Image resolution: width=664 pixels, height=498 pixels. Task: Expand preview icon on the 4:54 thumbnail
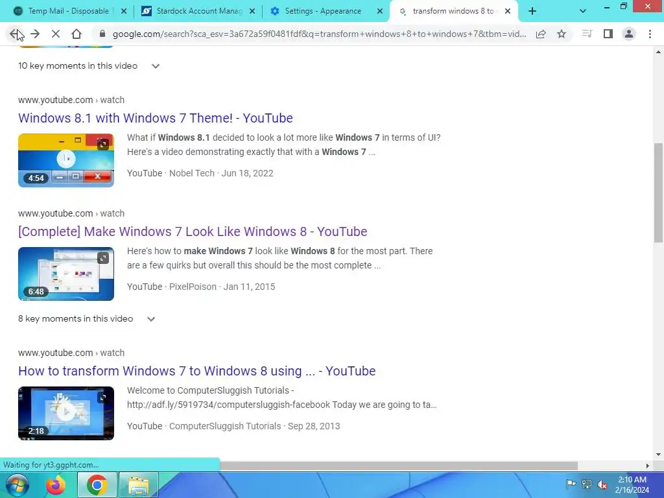103,145
